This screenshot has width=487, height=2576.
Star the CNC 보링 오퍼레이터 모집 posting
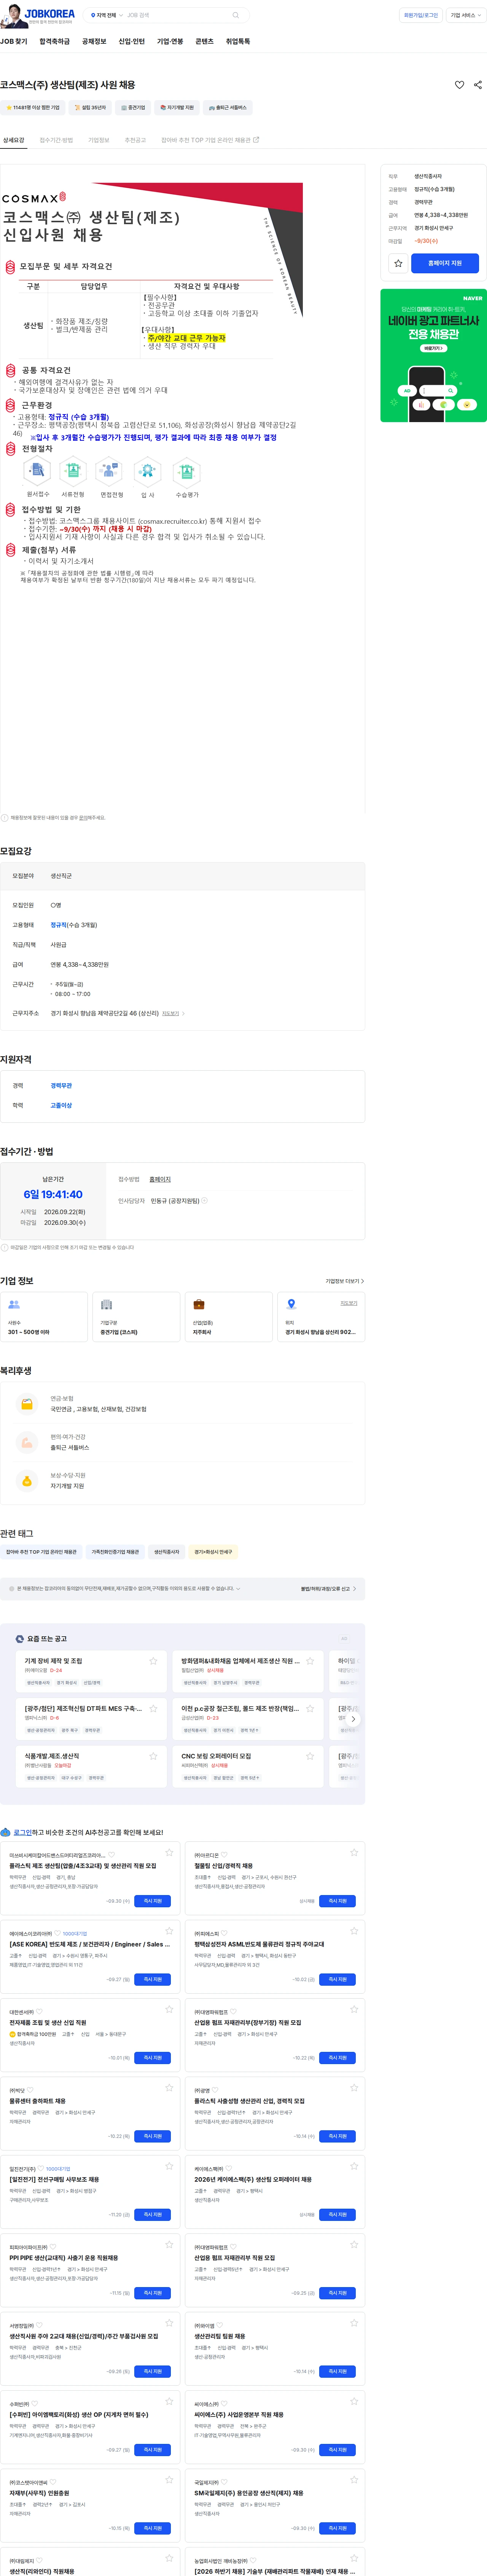(x=310, y=1756)
